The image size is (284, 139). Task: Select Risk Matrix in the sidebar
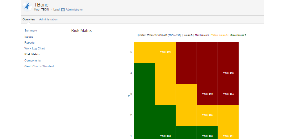click(x=32, y=54)
